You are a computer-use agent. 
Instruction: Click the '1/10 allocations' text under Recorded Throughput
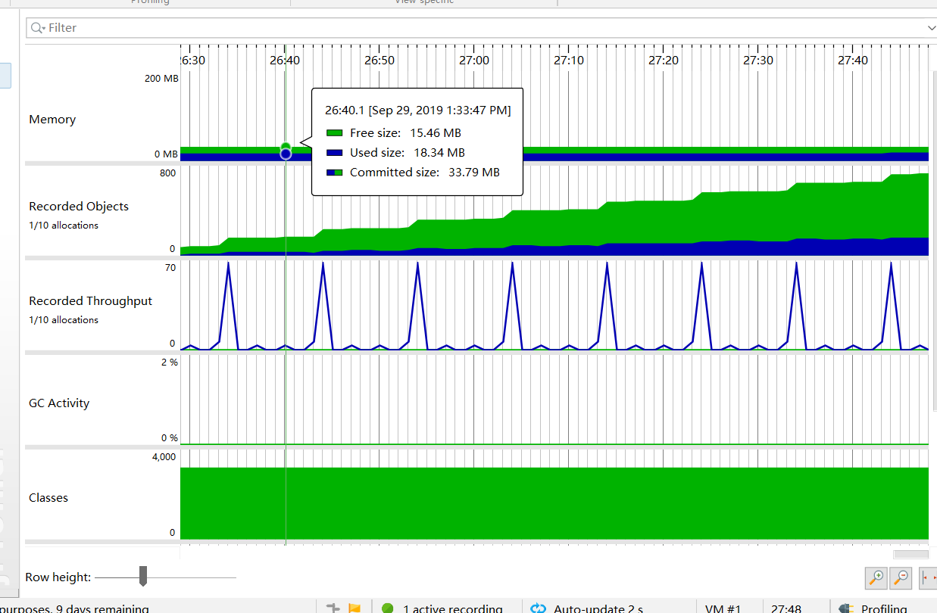[64, 320]
